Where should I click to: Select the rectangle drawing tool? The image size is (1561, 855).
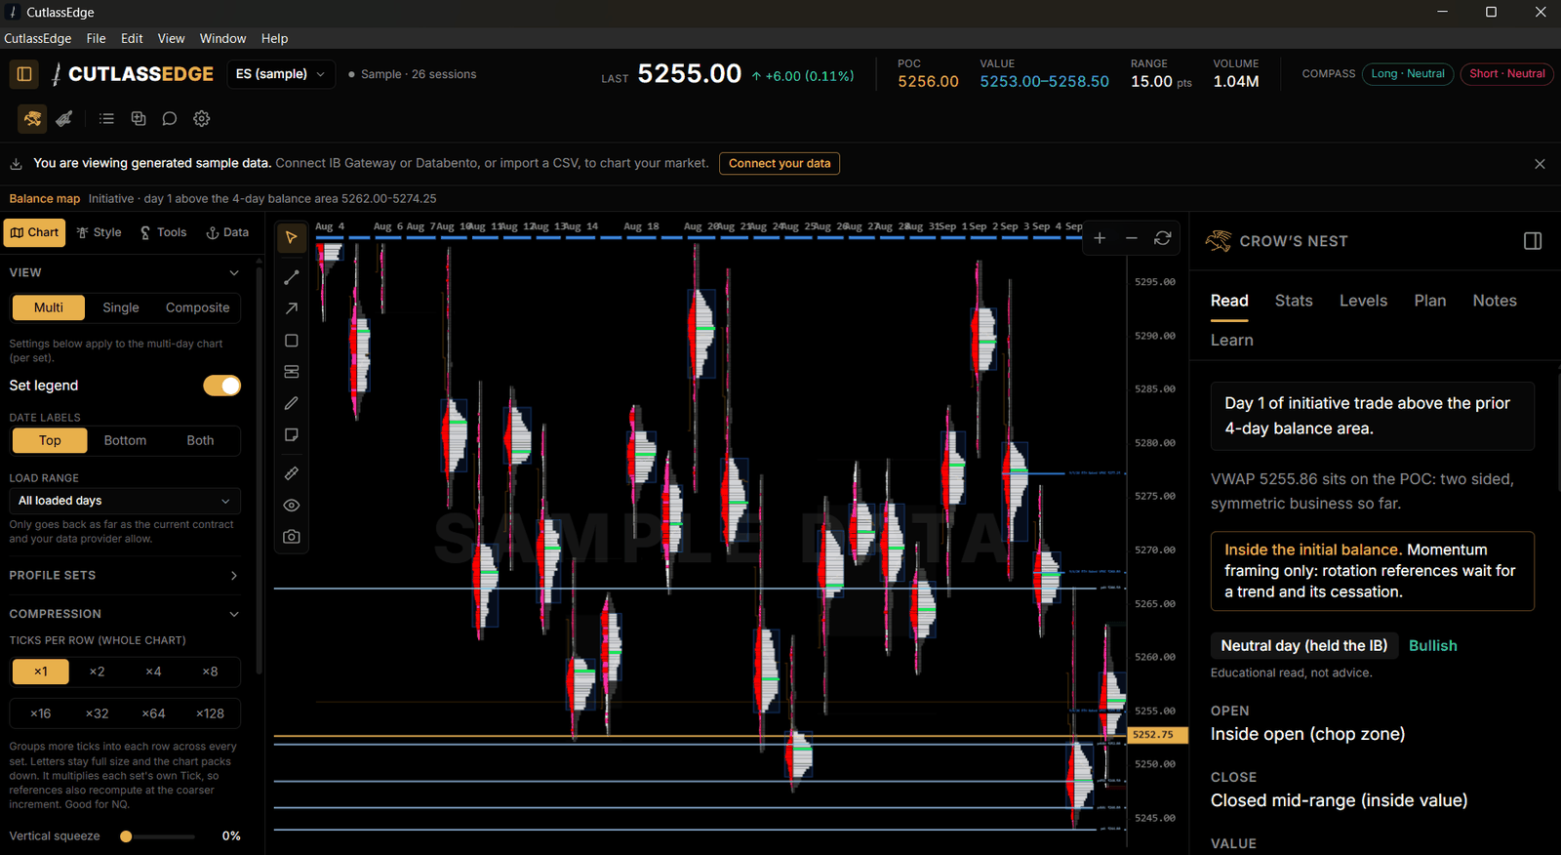(x=291, y=341)
